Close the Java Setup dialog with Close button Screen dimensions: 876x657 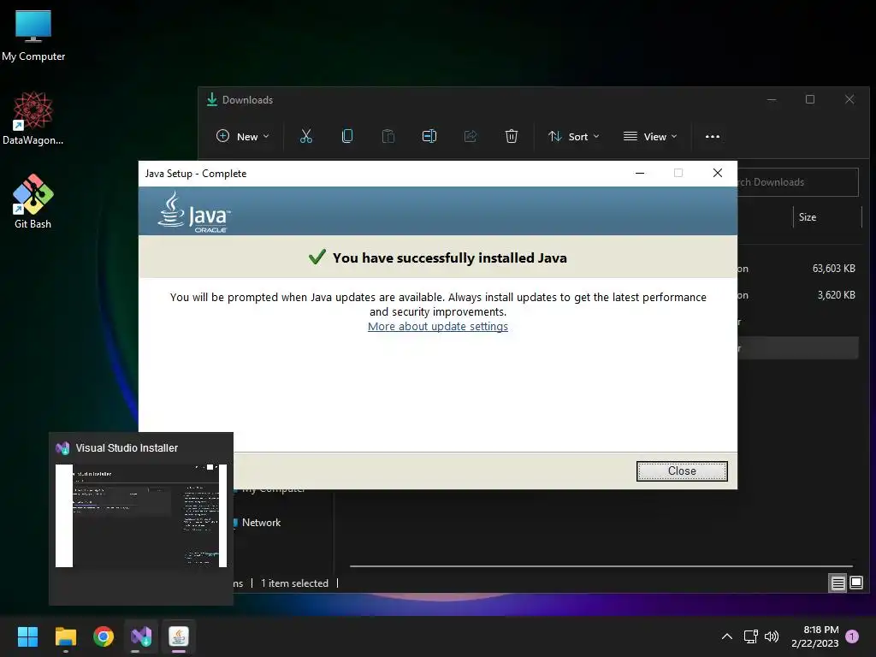pyautogui.click(x=682, y=471)
